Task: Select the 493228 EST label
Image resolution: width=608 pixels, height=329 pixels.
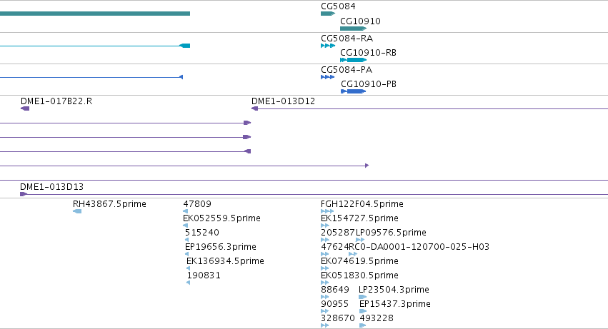Action: pos(376,318)
